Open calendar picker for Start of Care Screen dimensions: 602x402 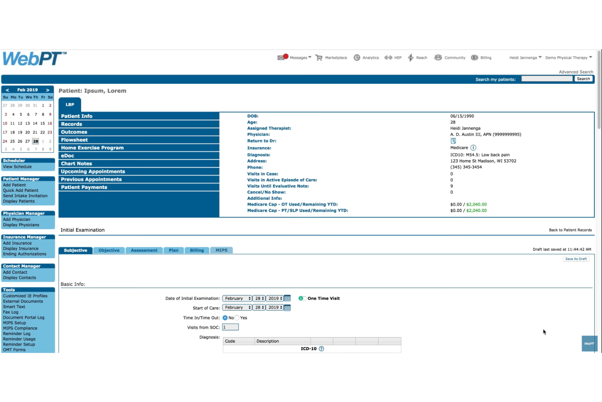[287, 308]
